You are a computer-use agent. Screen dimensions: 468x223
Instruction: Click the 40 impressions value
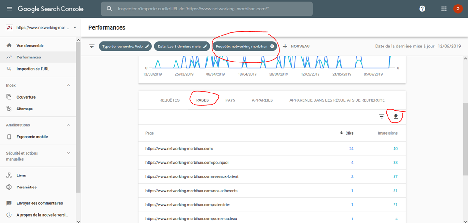[x=395, y=149]
